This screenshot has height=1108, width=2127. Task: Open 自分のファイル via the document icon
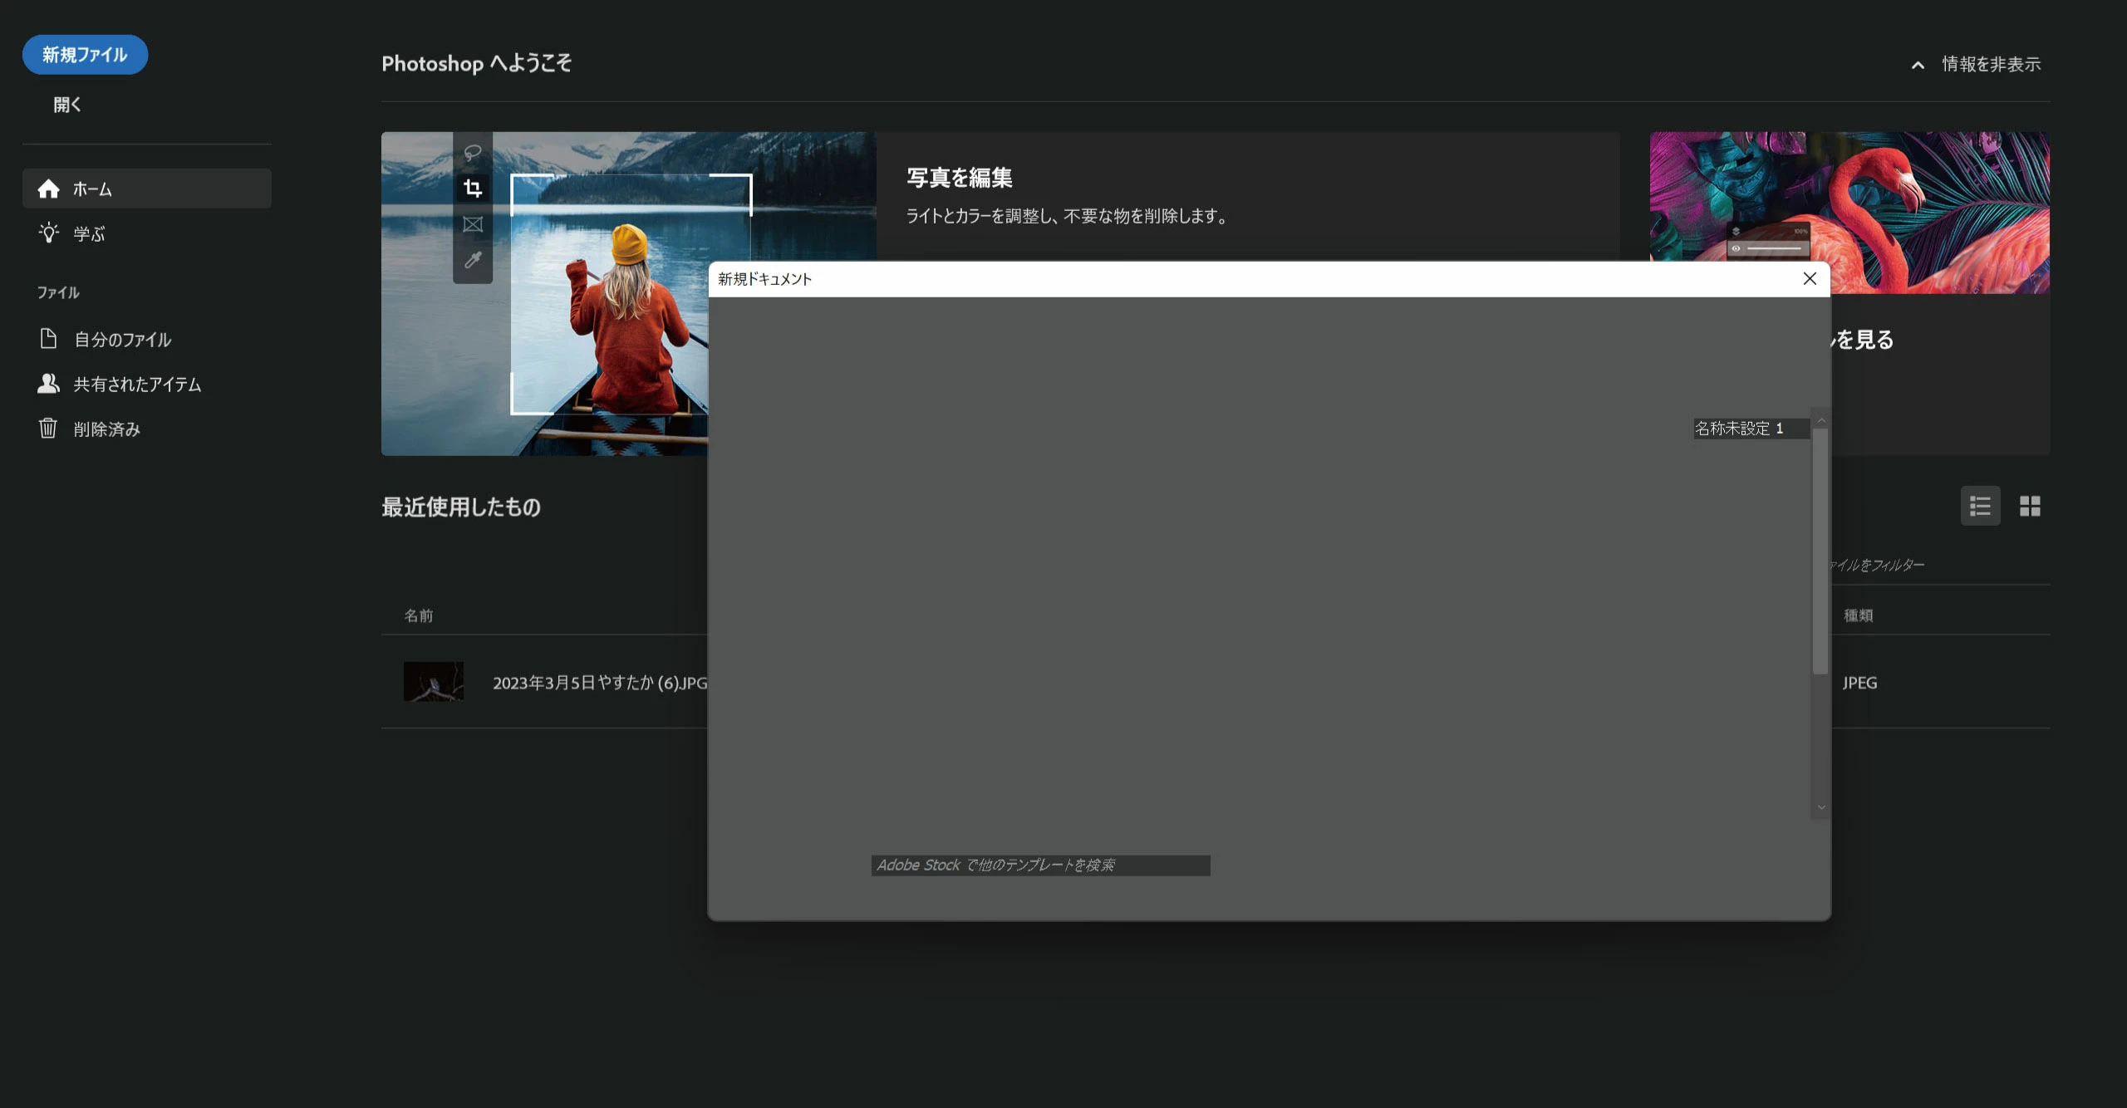click(x=49, y=339)
